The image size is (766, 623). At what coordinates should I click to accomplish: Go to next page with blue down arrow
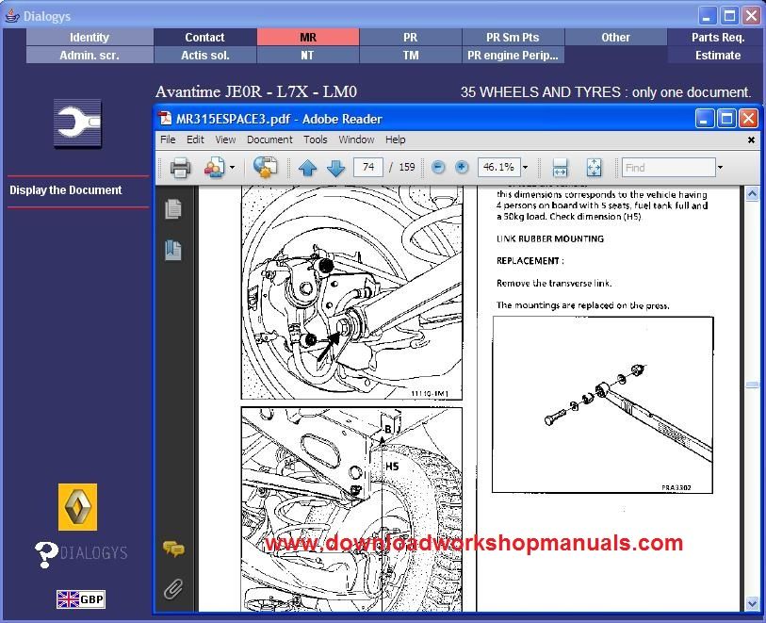[x=336, y=168]
